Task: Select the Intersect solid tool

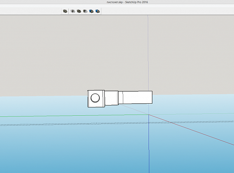Action: pos(73,11)
